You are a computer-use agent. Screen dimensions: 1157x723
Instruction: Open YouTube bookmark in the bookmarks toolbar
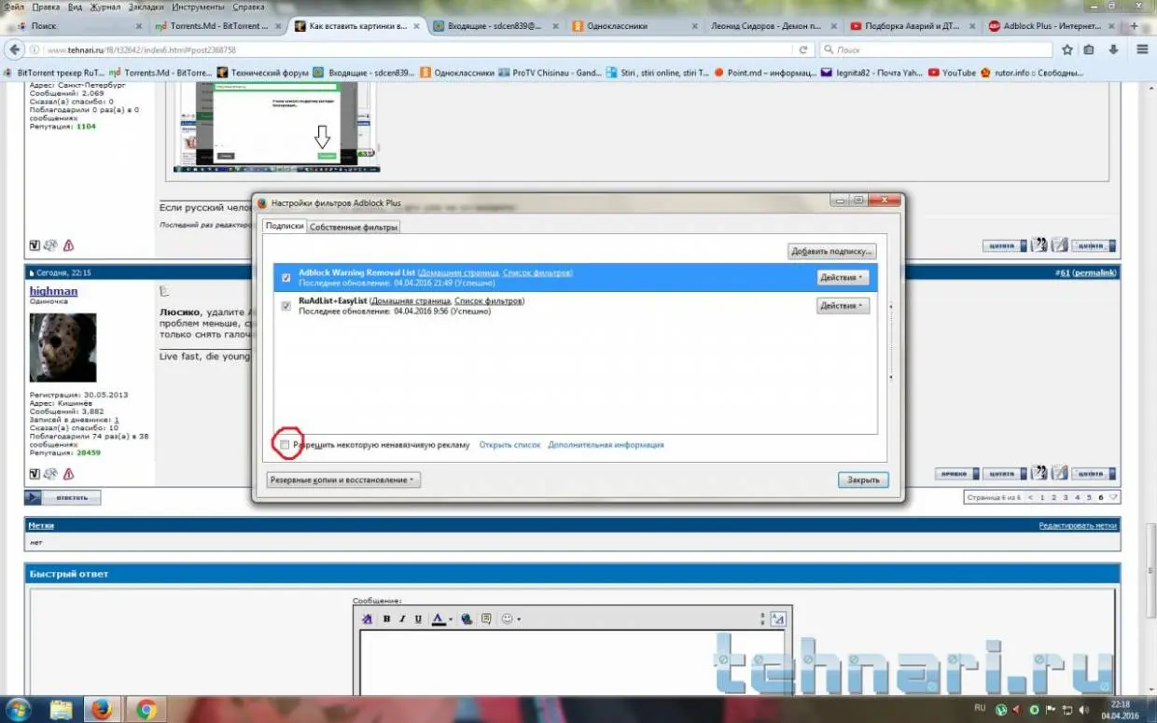(x=952, y=73)
